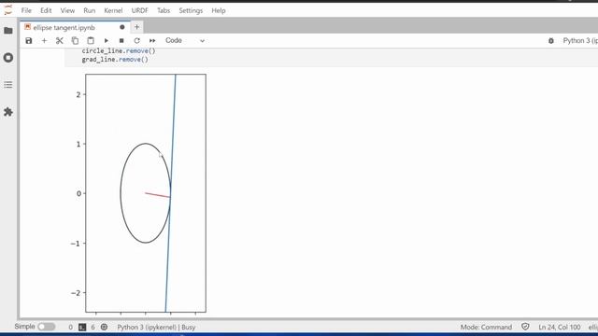Interrupt the kernel with stop icon

pyautogui.click(x=121, y=40)
